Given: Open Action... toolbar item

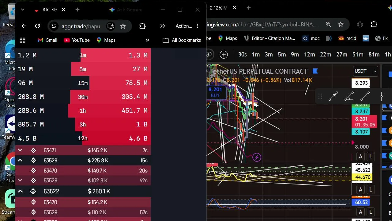Looking at the screenshot, I should [184, 26].
